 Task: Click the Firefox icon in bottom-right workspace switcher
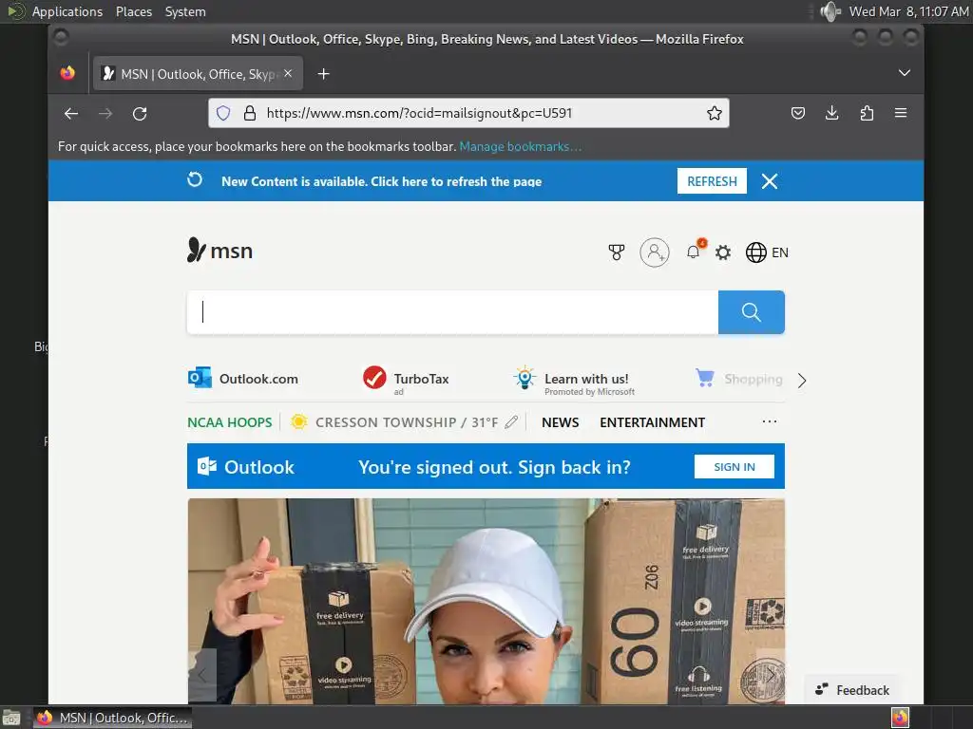pyautogui.click(x=900, y=718)
